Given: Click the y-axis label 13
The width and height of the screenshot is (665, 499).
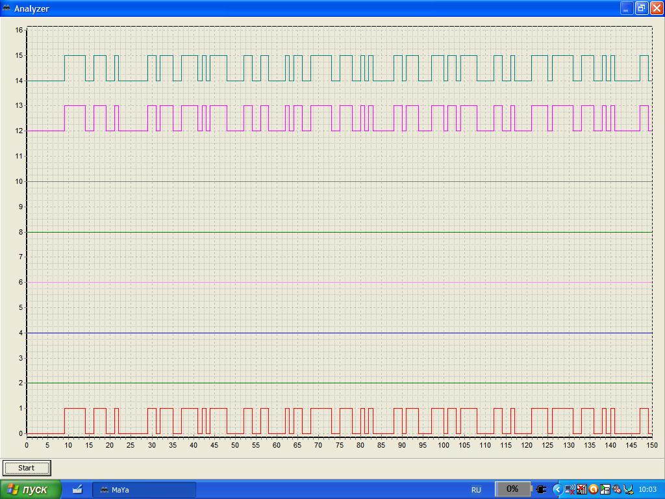Looking at the screenshot, I should (x=19, y=106).
